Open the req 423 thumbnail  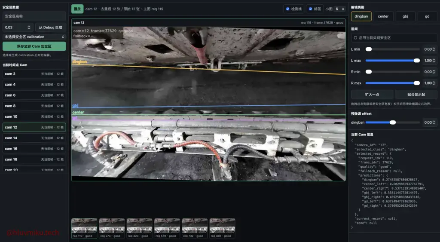pyautogui.click(x=140, y=229)
